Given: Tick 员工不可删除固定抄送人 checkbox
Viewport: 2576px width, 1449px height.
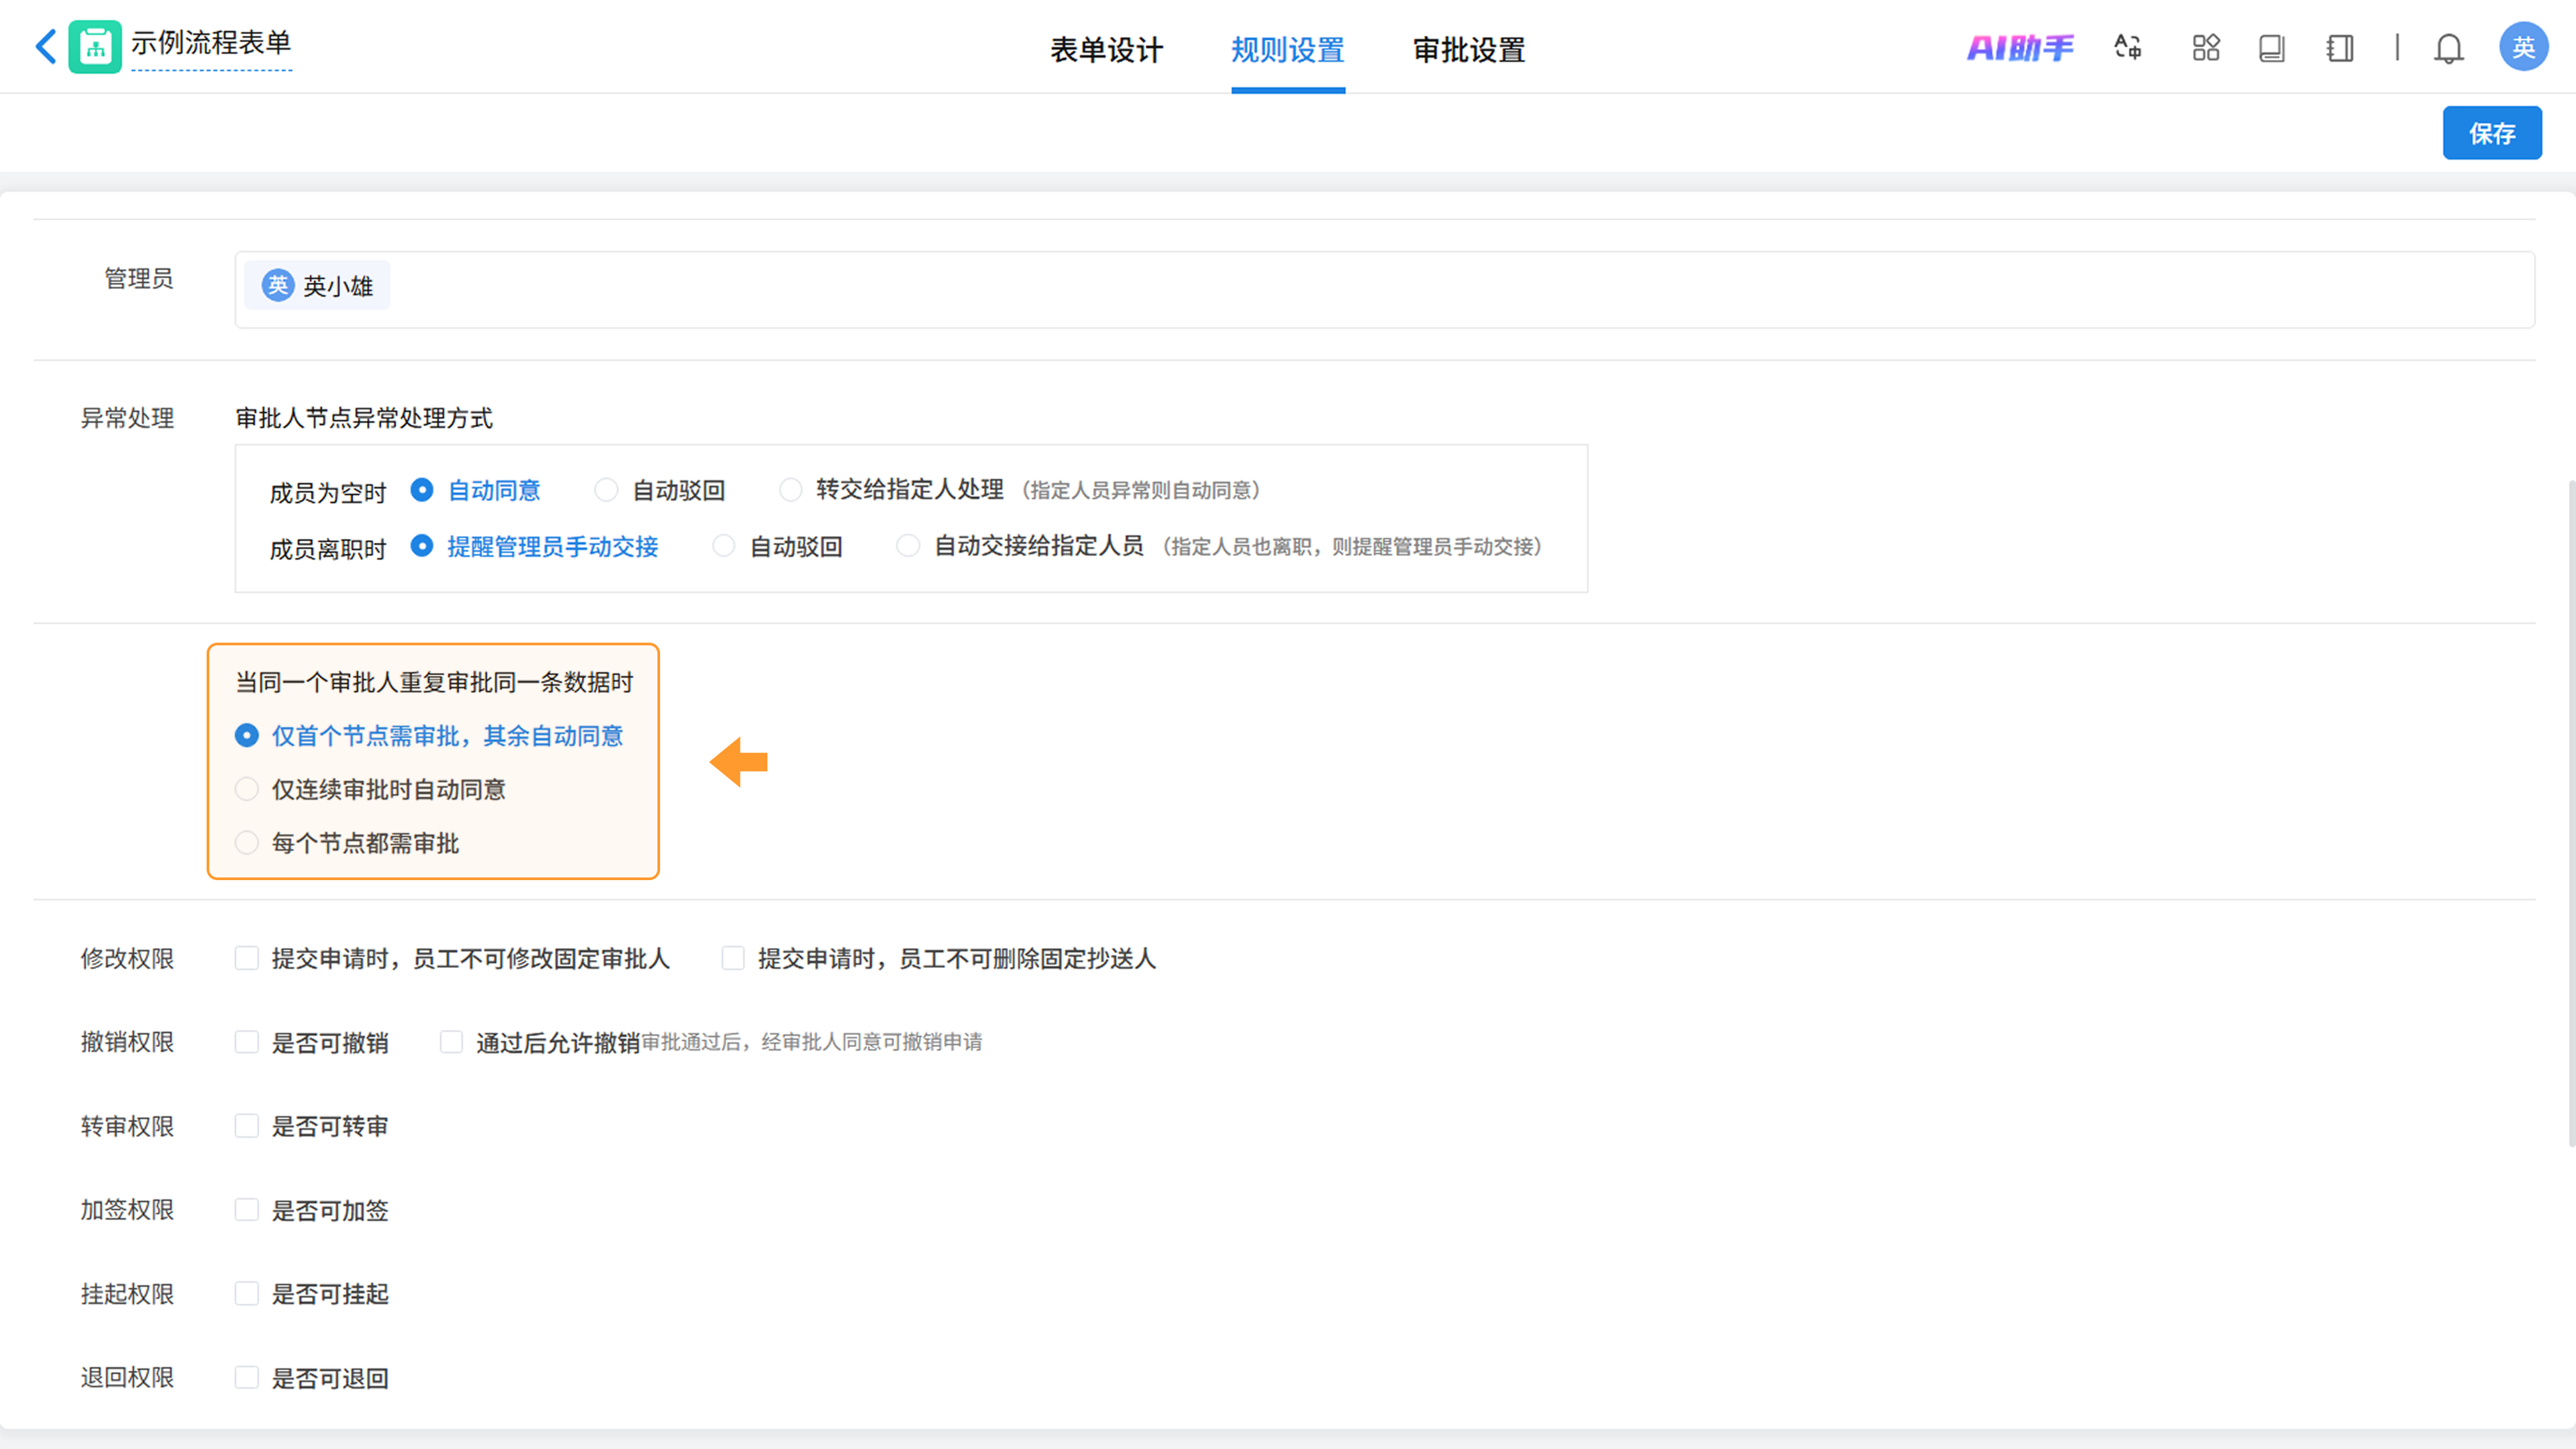Looking at the screenshot, I should pos(733,958).
